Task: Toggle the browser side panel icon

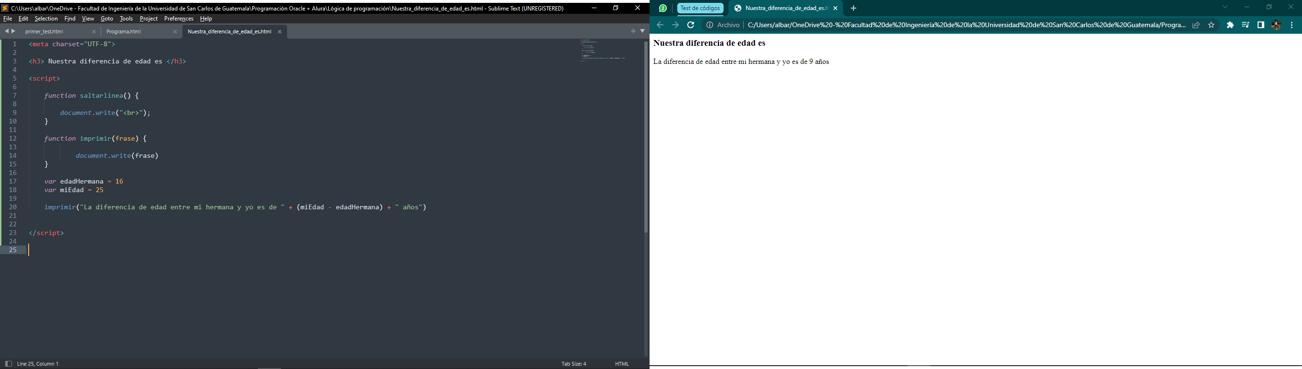Action: click(1260, 25)
